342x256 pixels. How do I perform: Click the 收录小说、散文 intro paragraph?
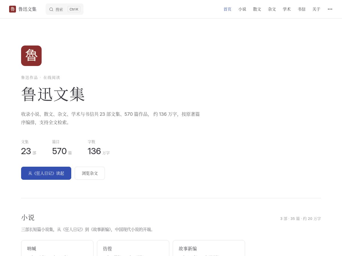pyautogui.click(x=111, y=118)
